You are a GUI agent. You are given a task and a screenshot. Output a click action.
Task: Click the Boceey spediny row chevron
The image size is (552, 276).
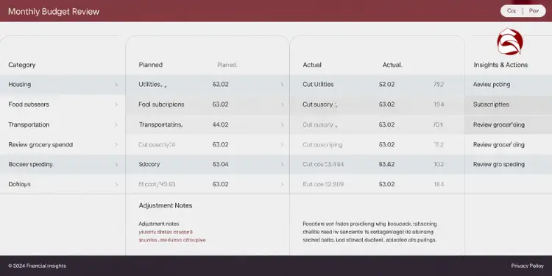(x=116, y=164)
